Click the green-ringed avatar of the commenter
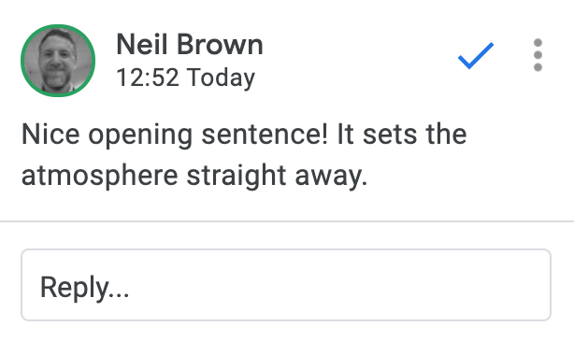 [58, 61]
